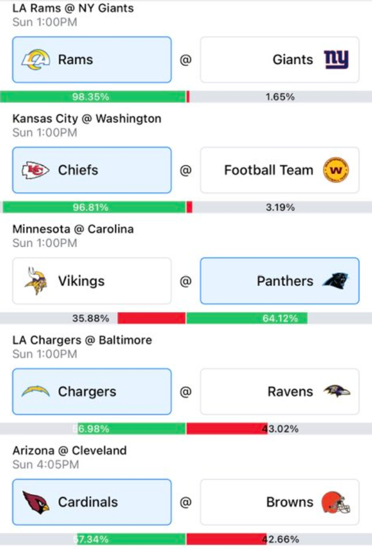Click the Panthers 64.12% green bar
Image resolution: width=372 pixels, height=549 pixels.
(247, 318)
